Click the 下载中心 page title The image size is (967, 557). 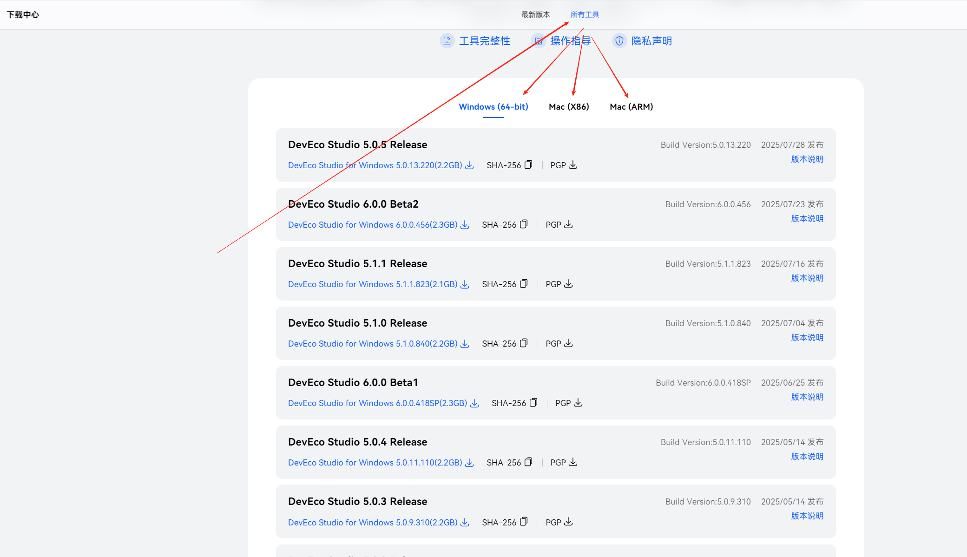(23, 14)
